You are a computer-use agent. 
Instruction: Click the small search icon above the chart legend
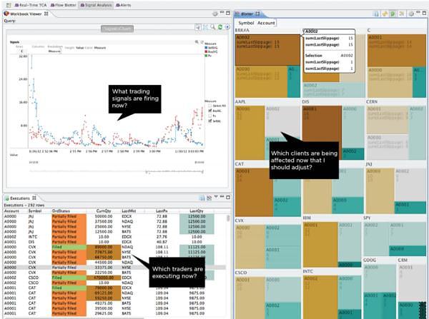point(197,42)
